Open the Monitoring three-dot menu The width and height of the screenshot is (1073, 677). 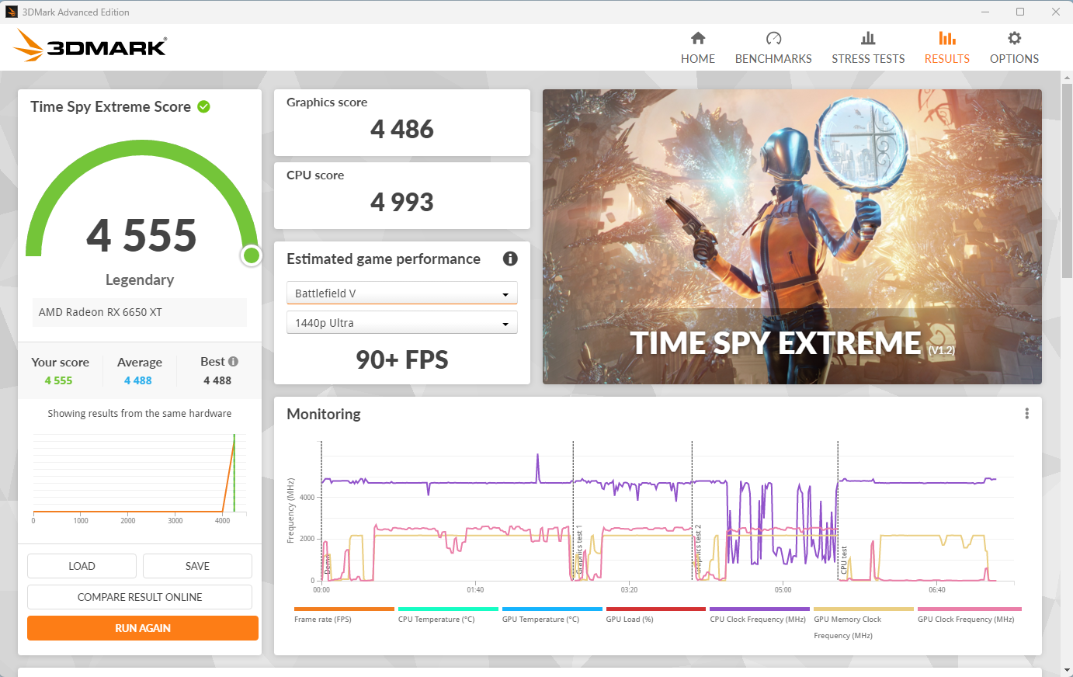click(1026, 414)
